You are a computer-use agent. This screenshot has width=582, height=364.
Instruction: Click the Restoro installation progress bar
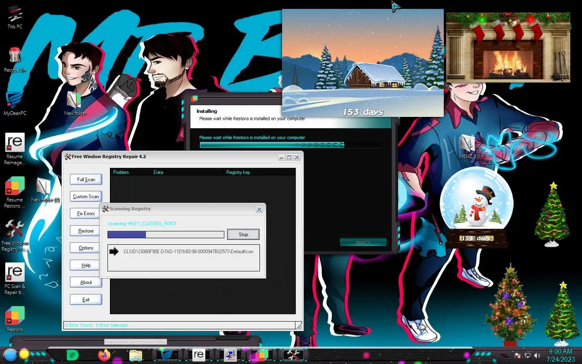coord(290,145)
